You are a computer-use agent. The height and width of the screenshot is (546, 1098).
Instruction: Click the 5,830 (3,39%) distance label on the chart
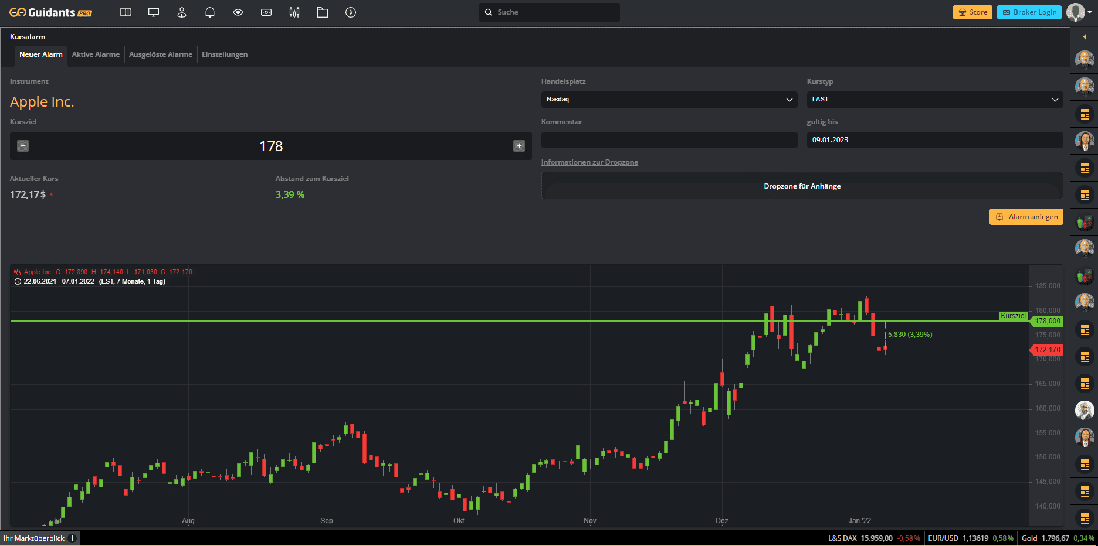tap(910, 335)
